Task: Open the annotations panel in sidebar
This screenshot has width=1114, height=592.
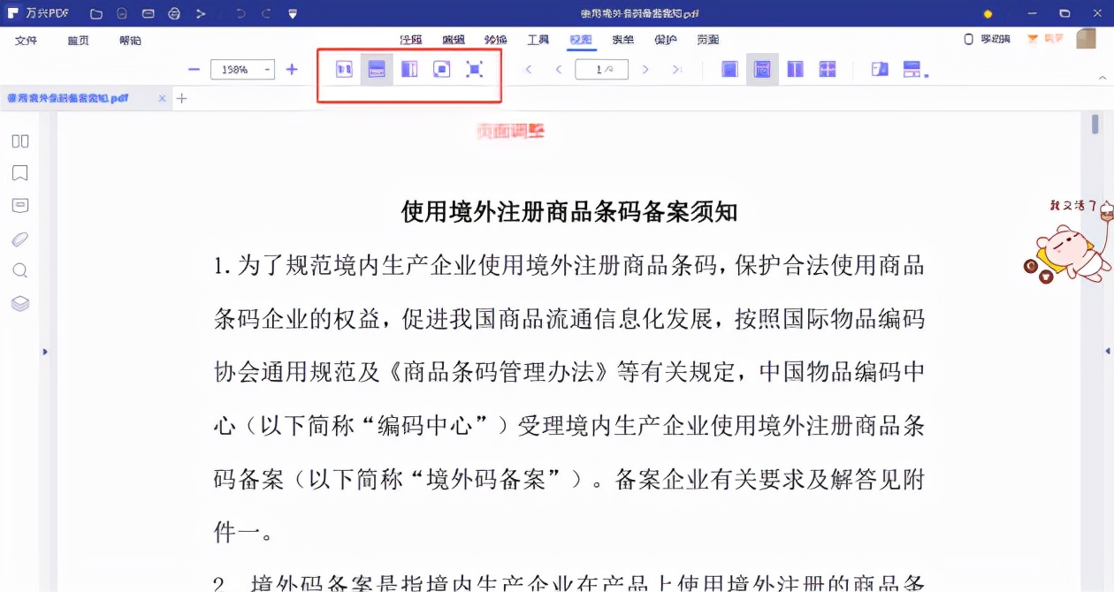Action: tap(19, 204)
